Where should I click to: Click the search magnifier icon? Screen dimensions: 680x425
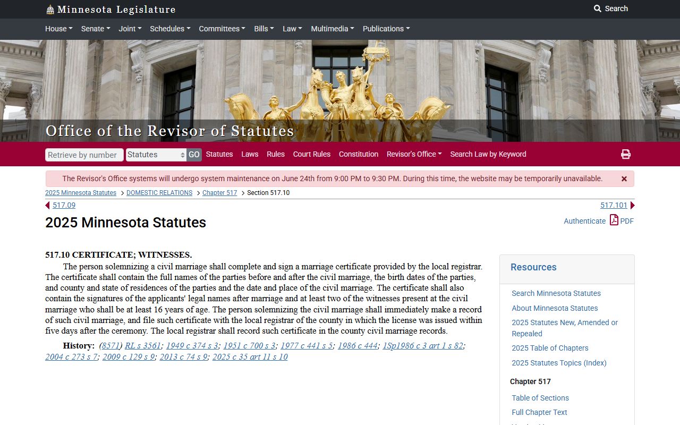(598, 8)
